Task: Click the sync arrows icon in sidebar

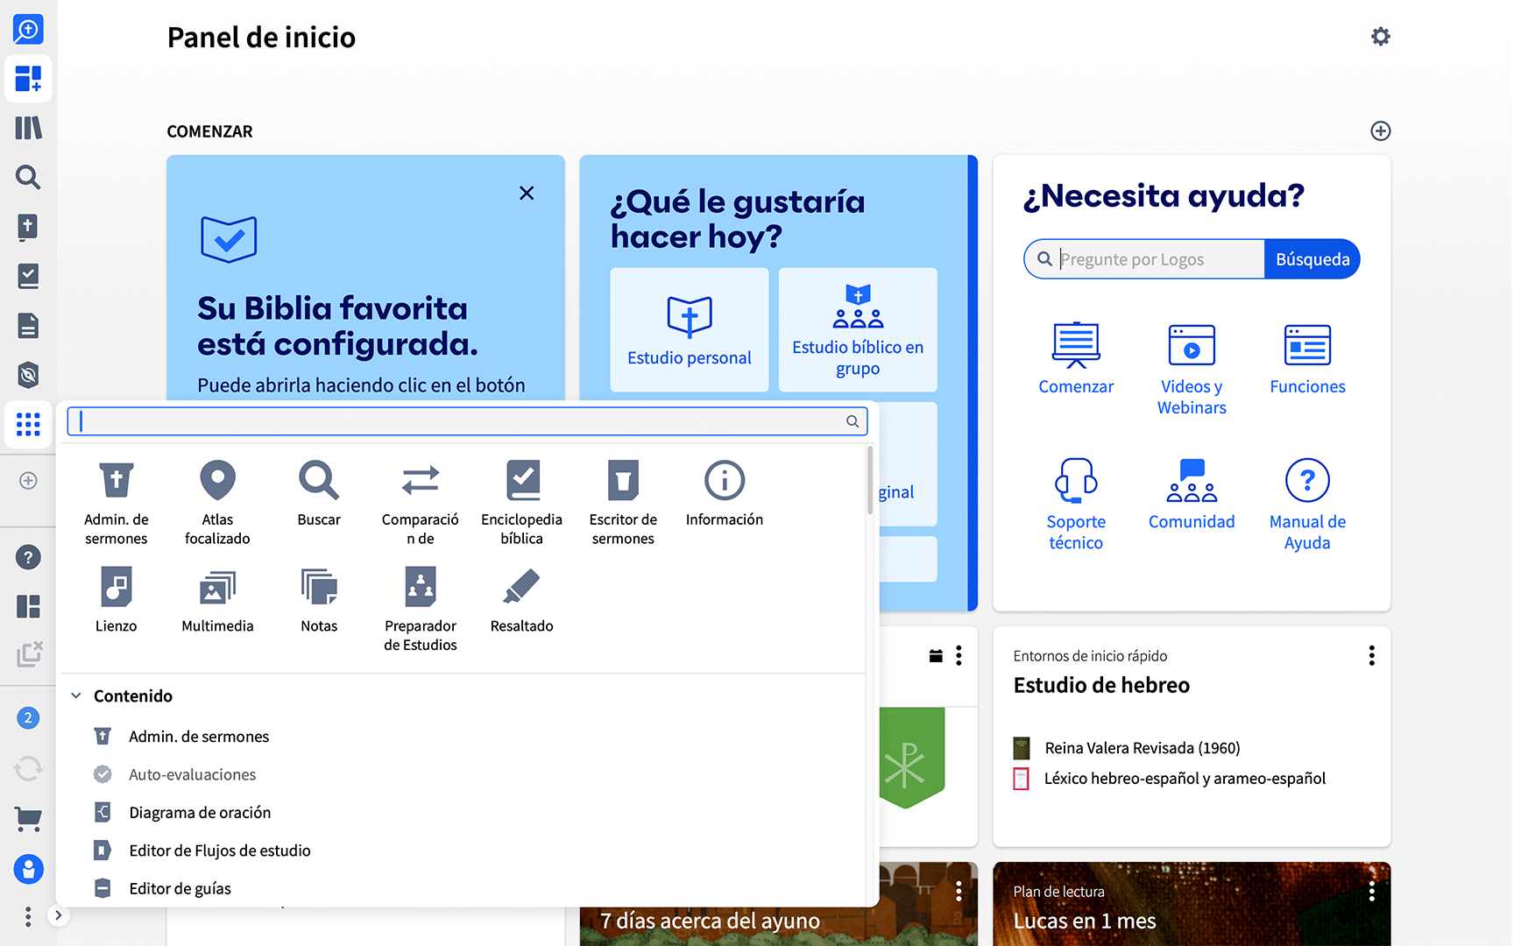Action: tap(28, 769)
